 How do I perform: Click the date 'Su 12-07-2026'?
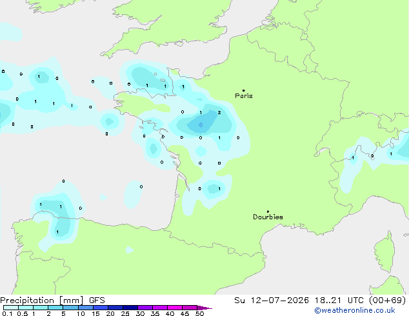click(x=272, y=301)
